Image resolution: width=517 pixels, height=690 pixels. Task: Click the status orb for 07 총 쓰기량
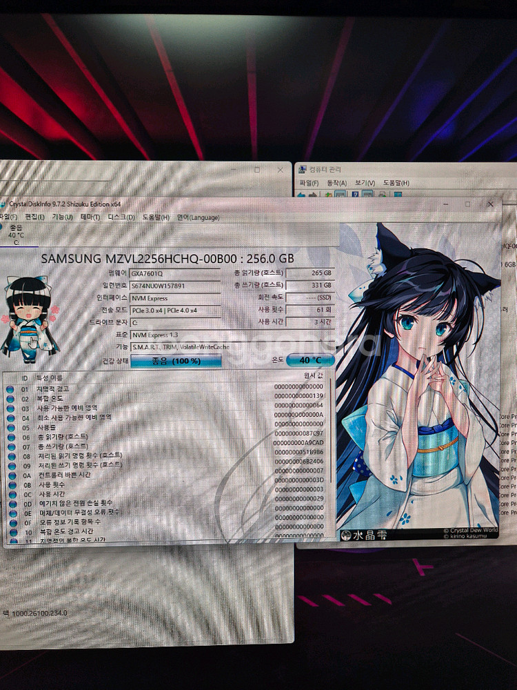[x=10, y=446]
